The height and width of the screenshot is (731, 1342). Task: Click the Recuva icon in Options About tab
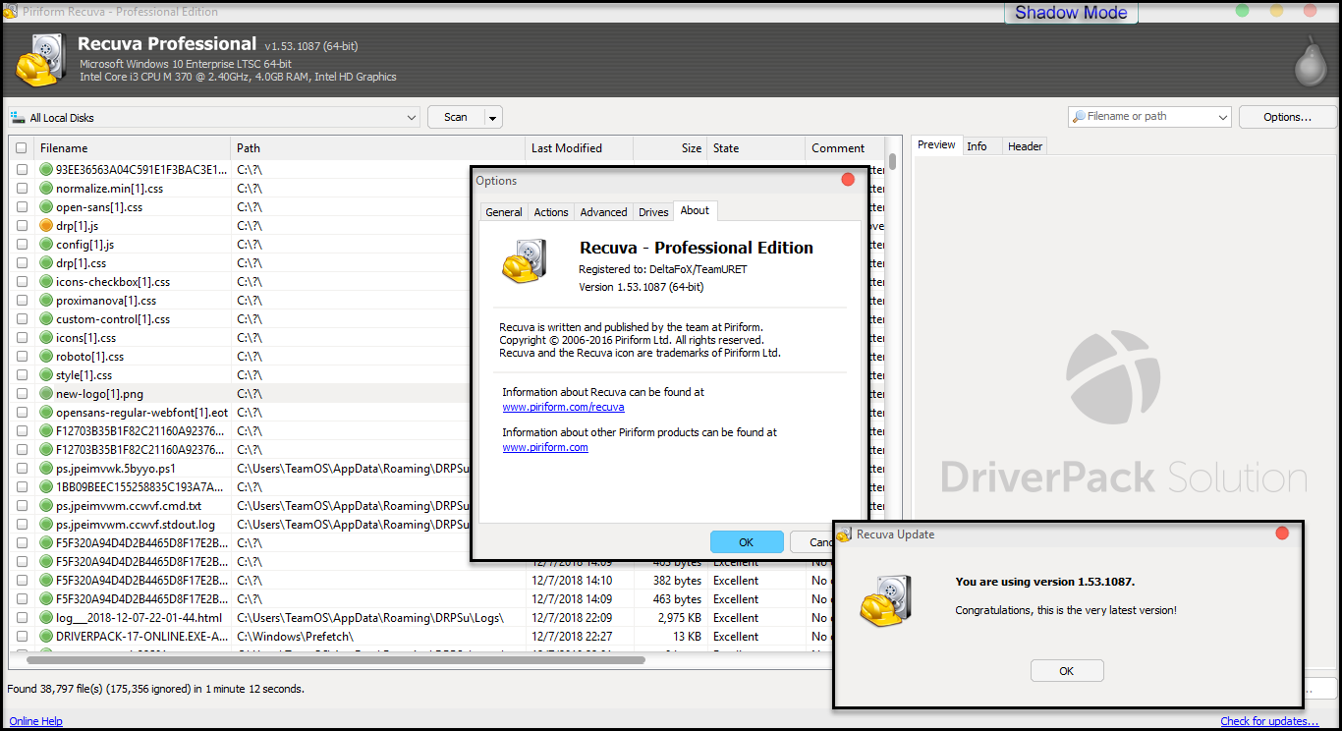coord(524,260)
